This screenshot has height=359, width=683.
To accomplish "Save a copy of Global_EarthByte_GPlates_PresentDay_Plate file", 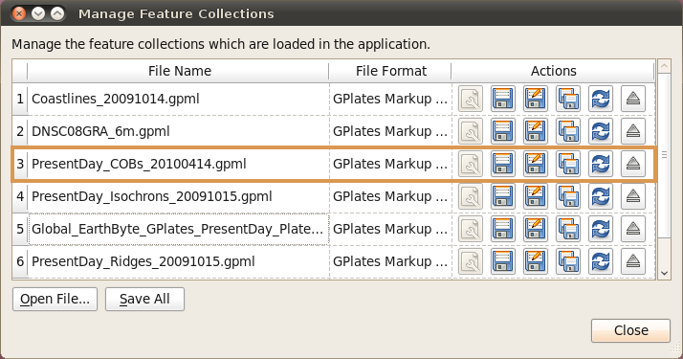I will [x=568, y=229].
